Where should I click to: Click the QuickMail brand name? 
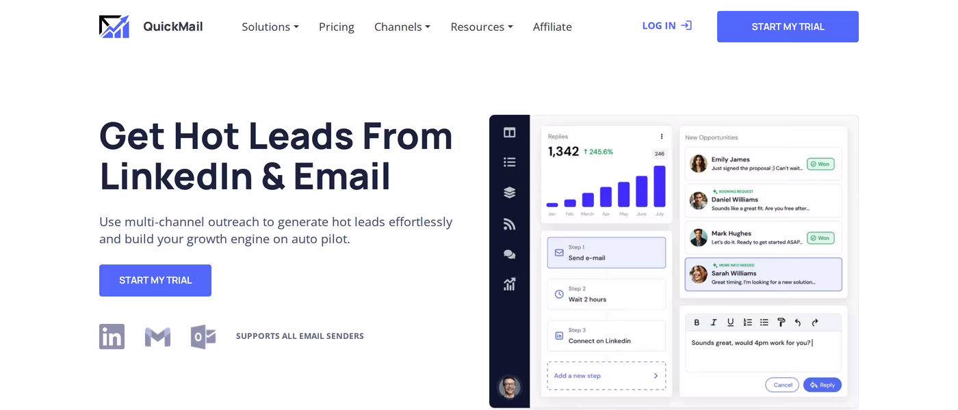(173, 27)
